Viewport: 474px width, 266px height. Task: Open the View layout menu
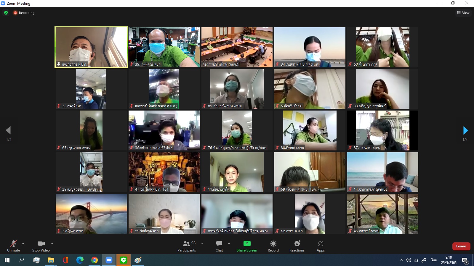click(x=463, y=13)
